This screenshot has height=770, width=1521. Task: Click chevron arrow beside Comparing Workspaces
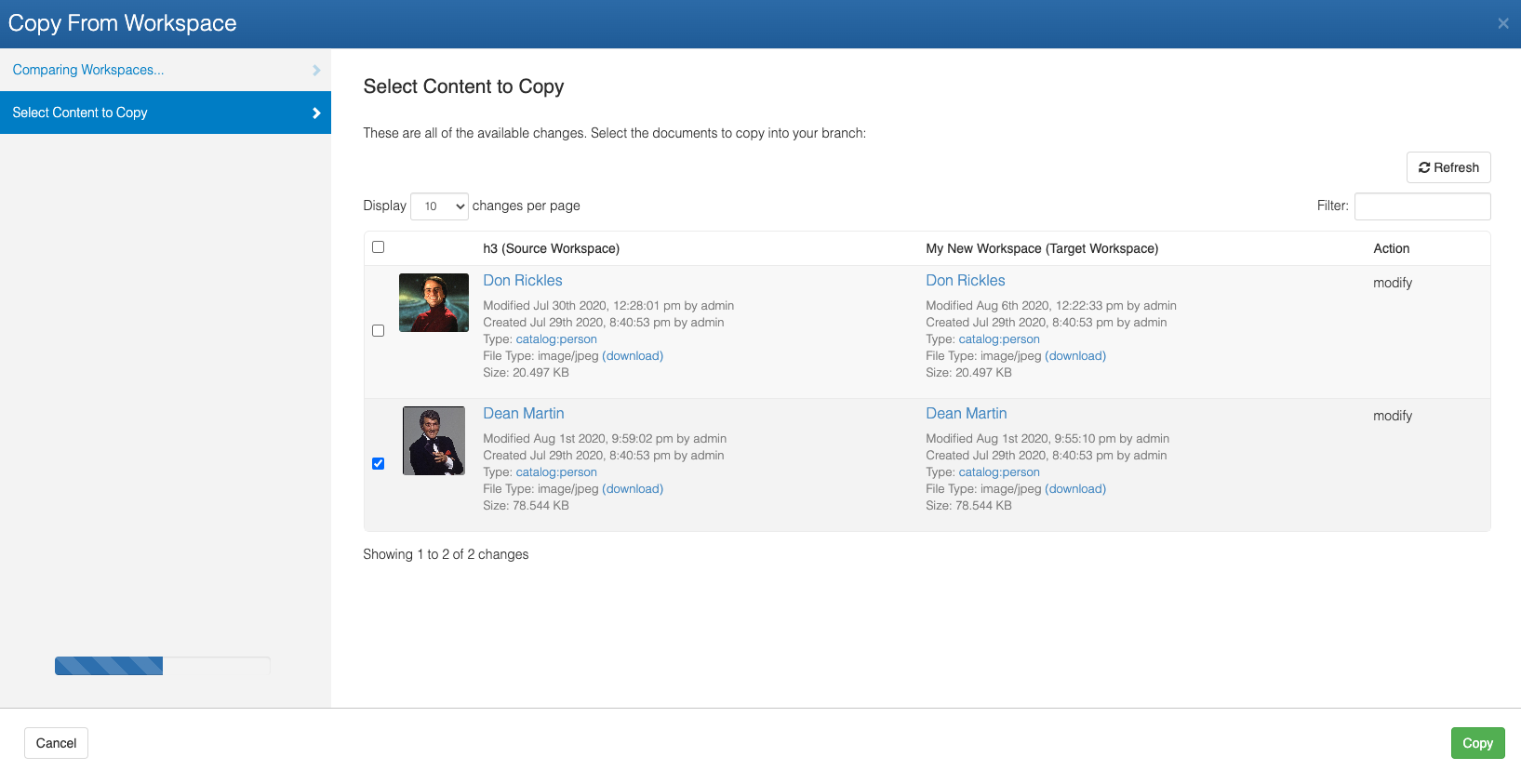click(x=316, y=71)
